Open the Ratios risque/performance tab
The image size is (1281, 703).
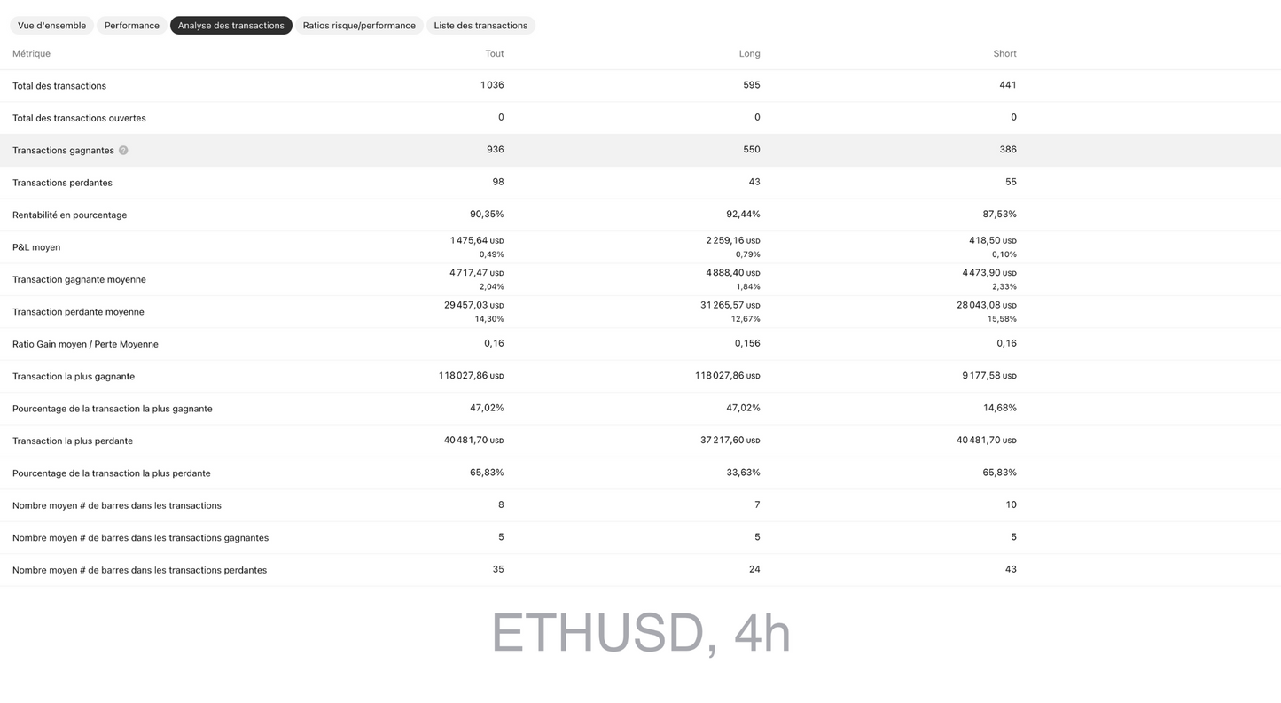[x=359, y=25]
